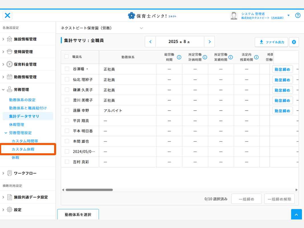Show info for 総労働時間 column
This screenshot has height=228, width=304.
click(x=179, y=57)
